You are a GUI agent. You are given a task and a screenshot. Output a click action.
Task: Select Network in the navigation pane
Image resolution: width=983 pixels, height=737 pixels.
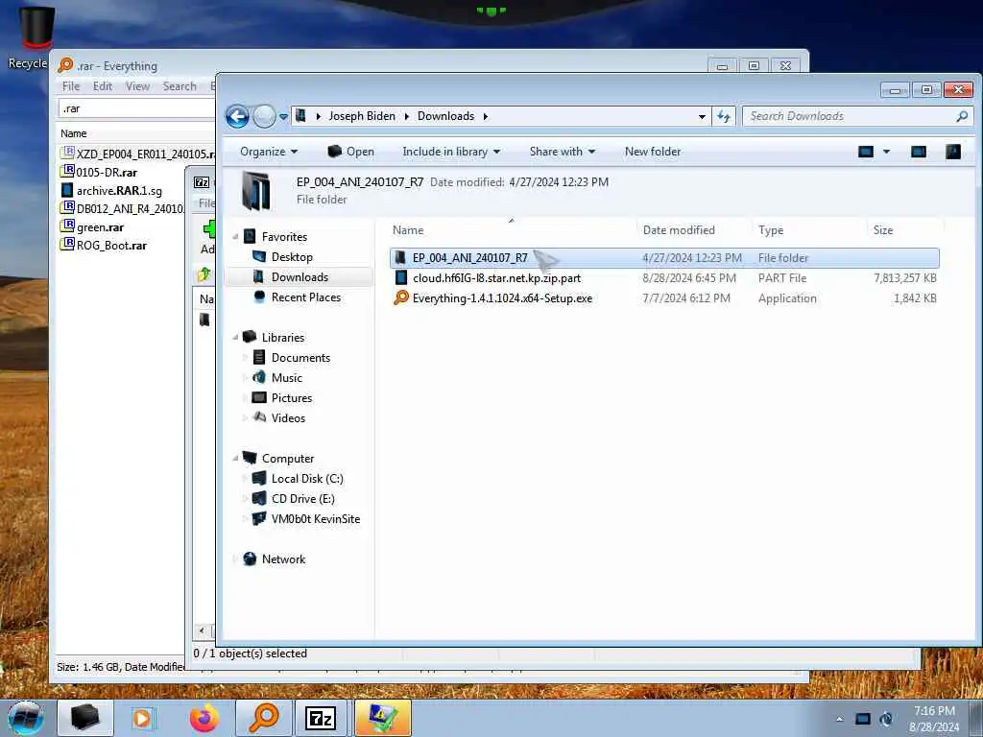[x=283, y=559]
